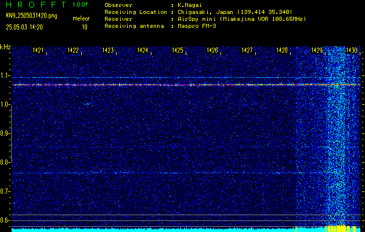Click the 0.8 frequency axis label
365x232 pixels.
tap(5, 162)
